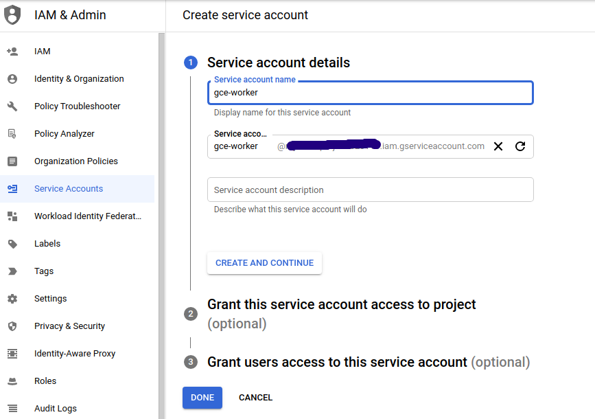Open Audit Logs page

pos(77,409)
